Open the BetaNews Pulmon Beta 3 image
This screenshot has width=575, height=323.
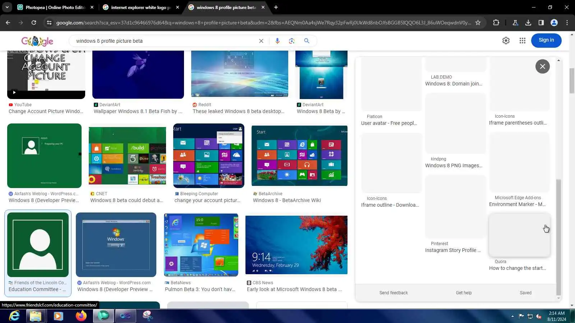tap(201, 245)
